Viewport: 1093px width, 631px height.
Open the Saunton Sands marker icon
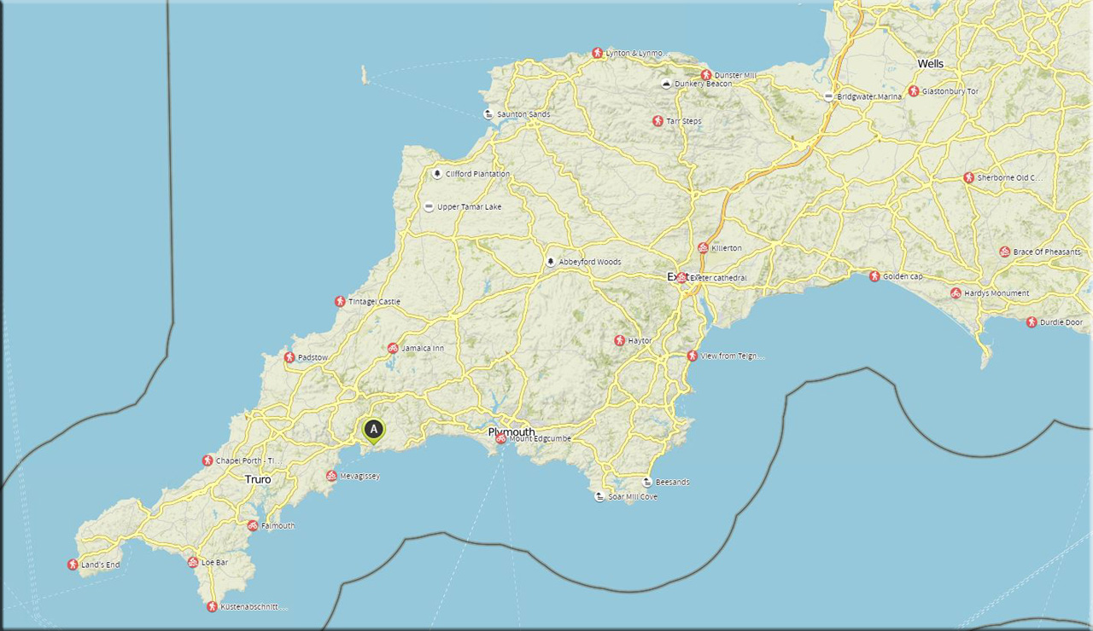click(488, 114)
